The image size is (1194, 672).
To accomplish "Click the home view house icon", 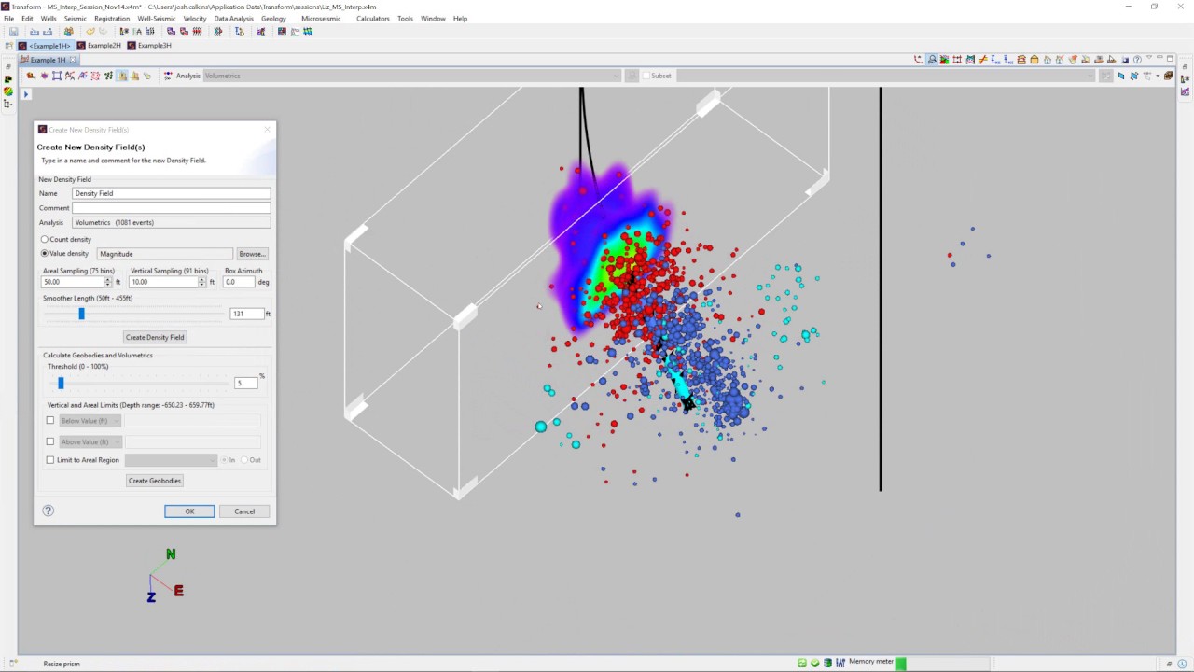I will click(x=1047, y=60).
